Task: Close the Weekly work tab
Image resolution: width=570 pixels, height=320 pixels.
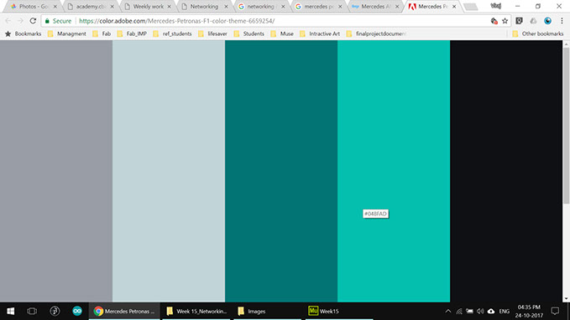Action: click(169, 7)
